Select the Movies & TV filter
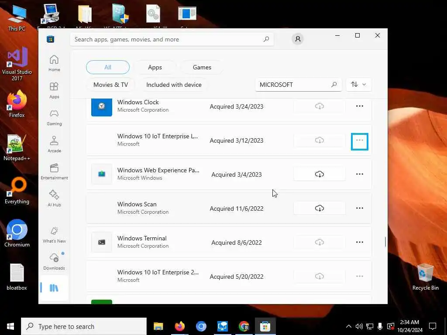 pyautogui.click(x=110, y=85)
